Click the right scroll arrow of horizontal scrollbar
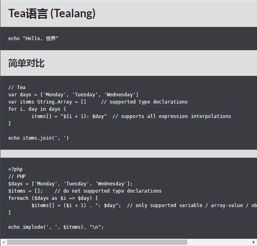Viewport: 257px width, 246px height. click(254, 242)
